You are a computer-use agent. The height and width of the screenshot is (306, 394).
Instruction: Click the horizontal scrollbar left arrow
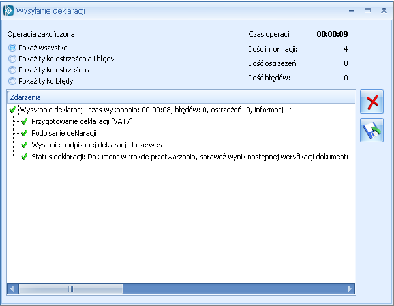(x=12, y=288)
